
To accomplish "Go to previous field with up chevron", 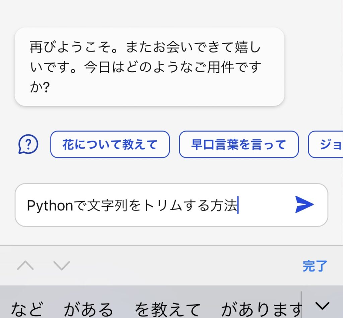I will tap(25, 265).
